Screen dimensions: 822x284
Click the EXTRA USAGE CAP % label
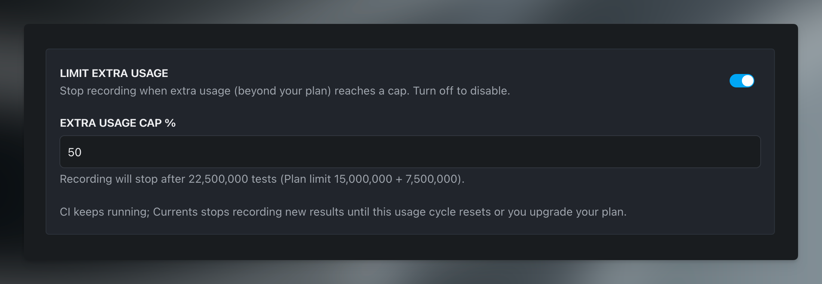coord(117,123)
